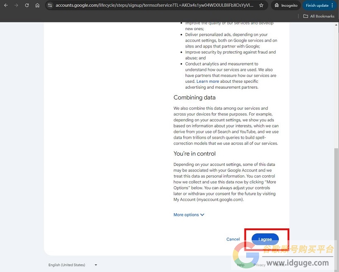The height and width of the screenshot is (272, 339).
Task: Click the Incognito indicator
Action: pos(286,6)
